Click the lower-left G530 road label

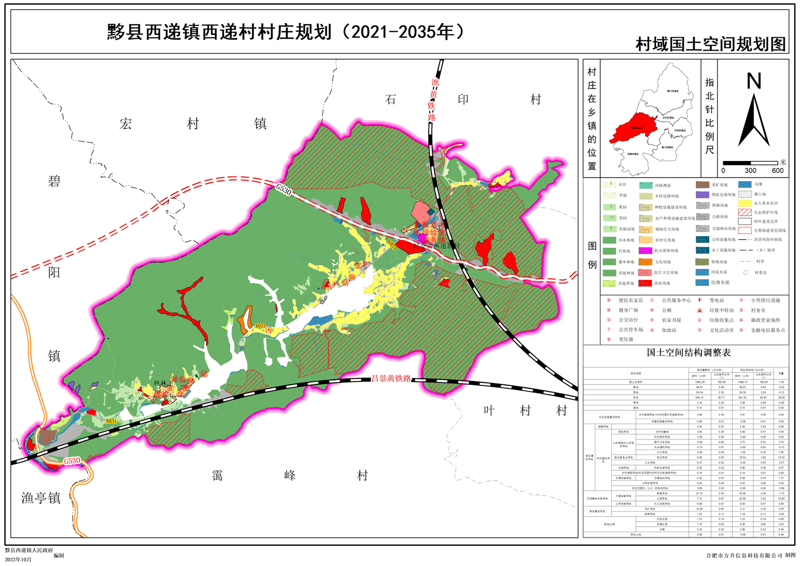(72, 461)
